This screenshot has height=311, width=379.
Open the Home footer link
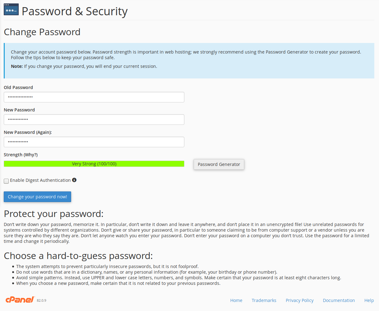pos(236,300)
